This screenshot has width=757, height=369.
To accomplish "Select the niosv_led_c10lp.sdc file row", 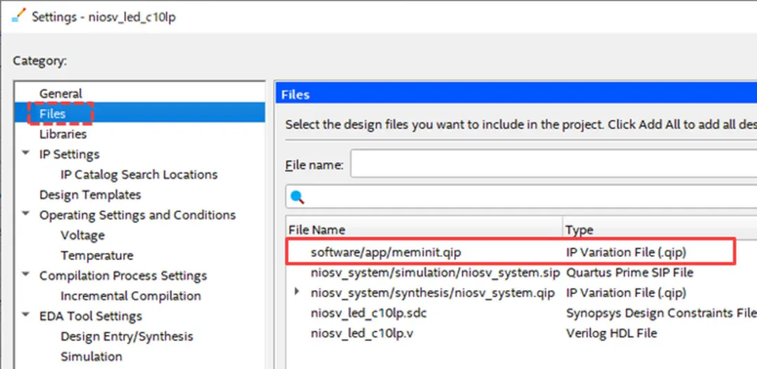I will pos(521,313).
